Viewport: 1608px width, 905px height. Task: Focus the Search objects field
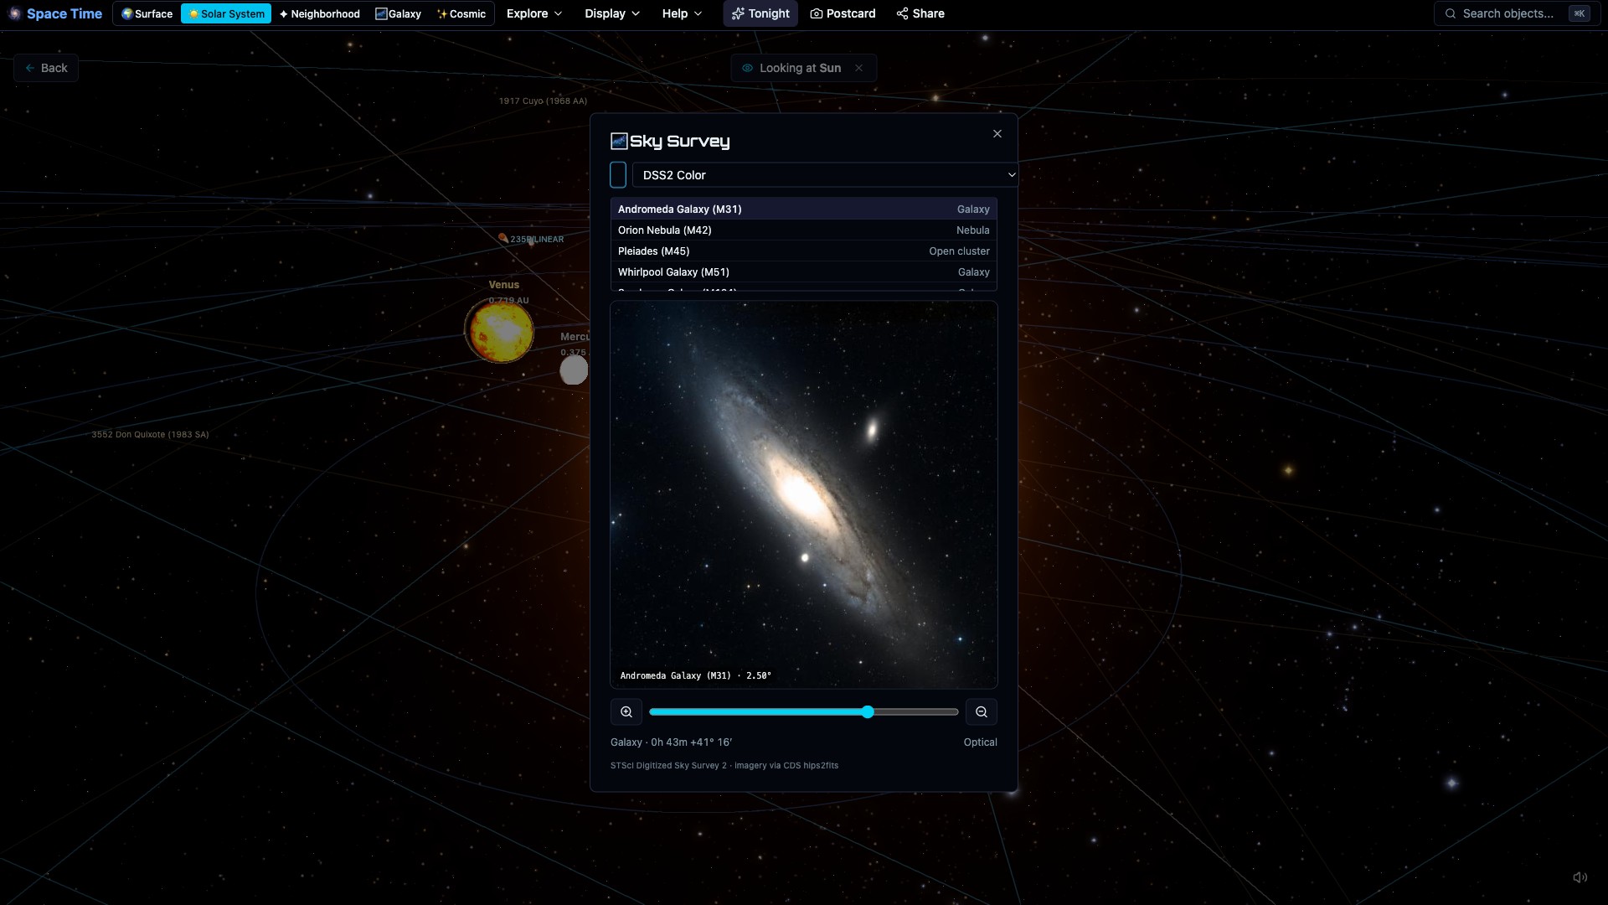(1516, 13)
